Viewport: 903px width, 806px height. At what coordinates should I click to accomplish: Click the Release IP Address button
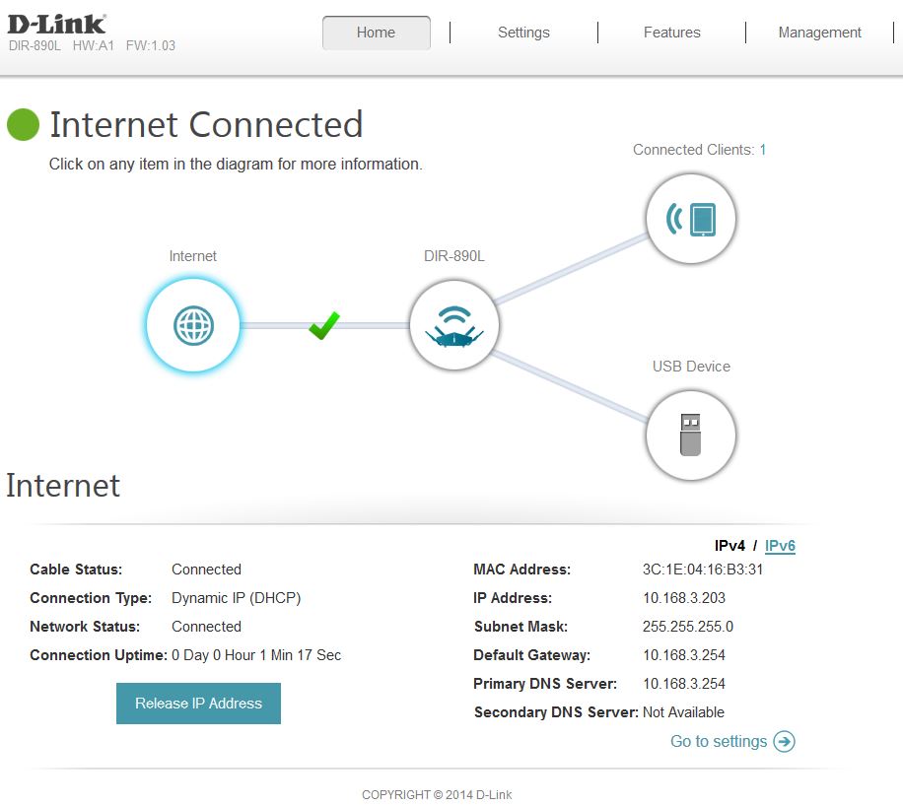click(x=199, y=703)
